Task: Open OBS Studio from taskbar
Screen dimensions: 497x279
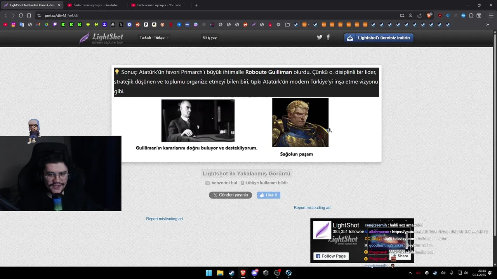Action: click(277, 273)
